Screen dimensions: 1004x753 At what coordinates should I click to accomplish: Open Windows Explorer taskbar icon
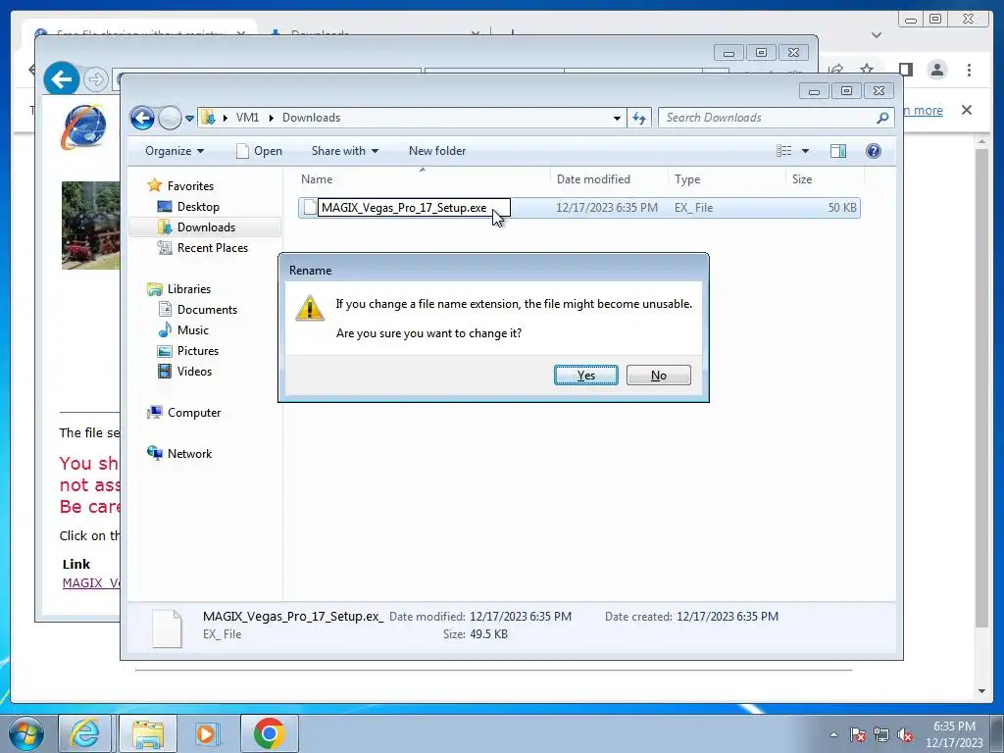(x=148, y=733)
